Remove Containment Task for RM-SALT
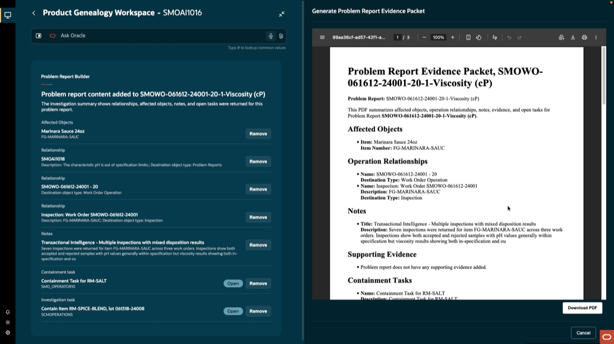This screenshot has width=614, height=344. tap(258, 283)
